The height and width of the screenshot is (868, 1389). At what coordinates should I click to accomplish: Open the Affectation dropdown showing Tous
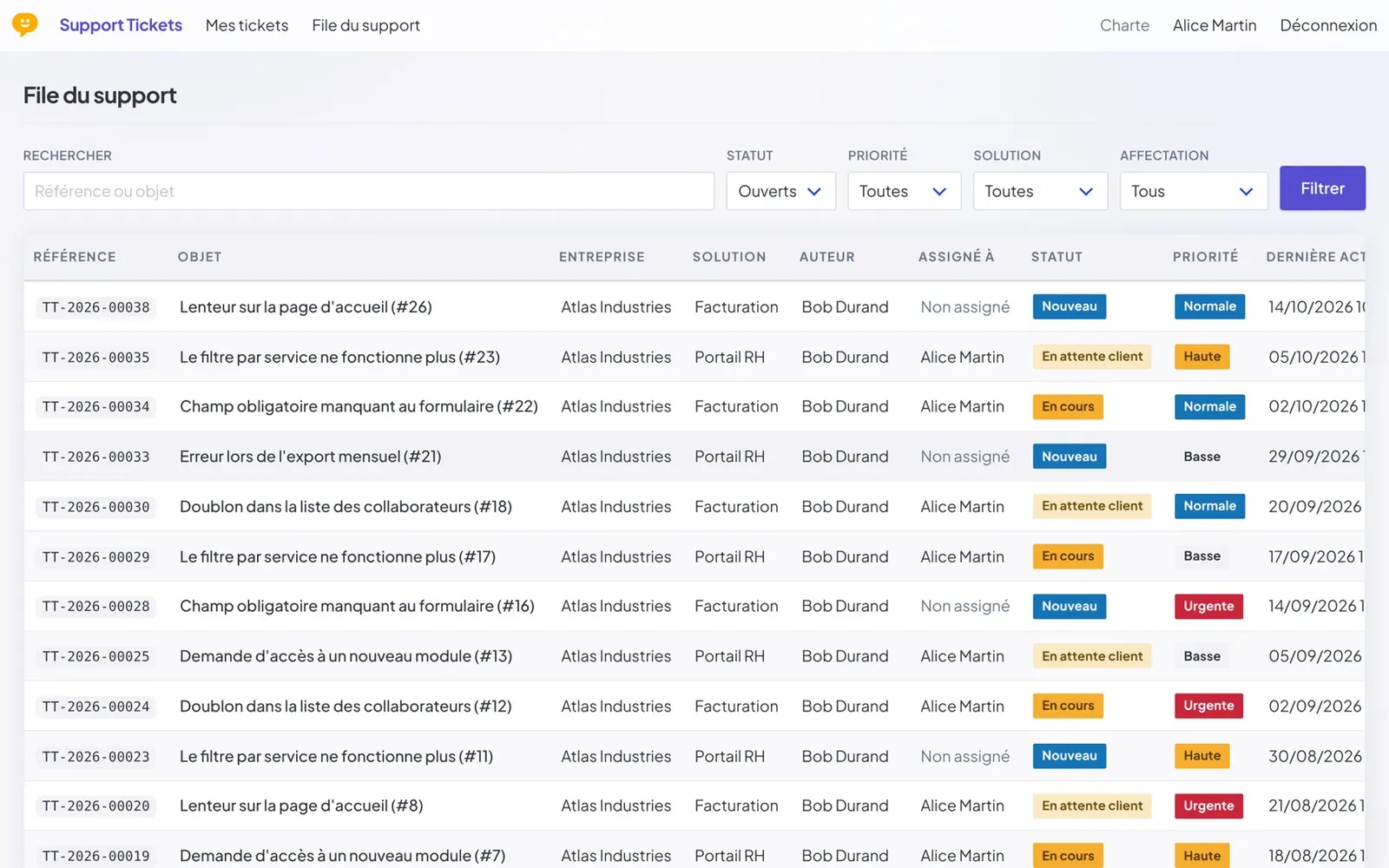(x=1194, y=191)
